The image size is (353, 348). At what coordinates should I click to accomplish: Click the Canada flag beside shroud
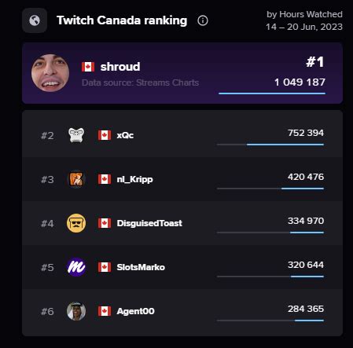[88, 67]
